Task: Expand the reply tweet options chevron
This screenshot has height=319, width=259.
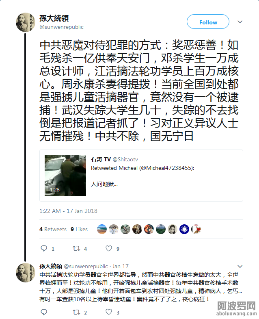Action: tap(240, 266)
